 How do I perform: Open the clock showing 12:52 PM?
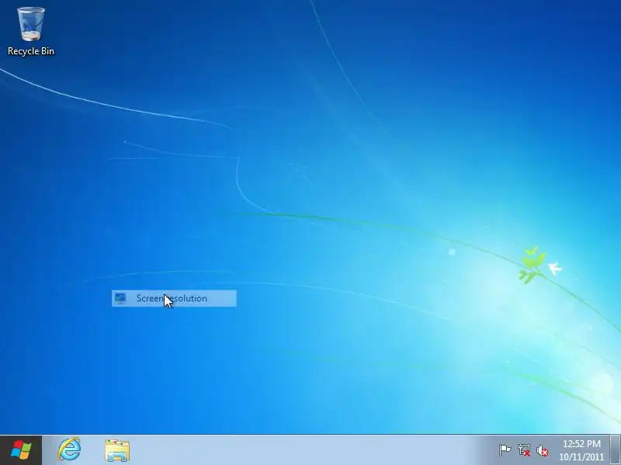click(x=581, y=450)
